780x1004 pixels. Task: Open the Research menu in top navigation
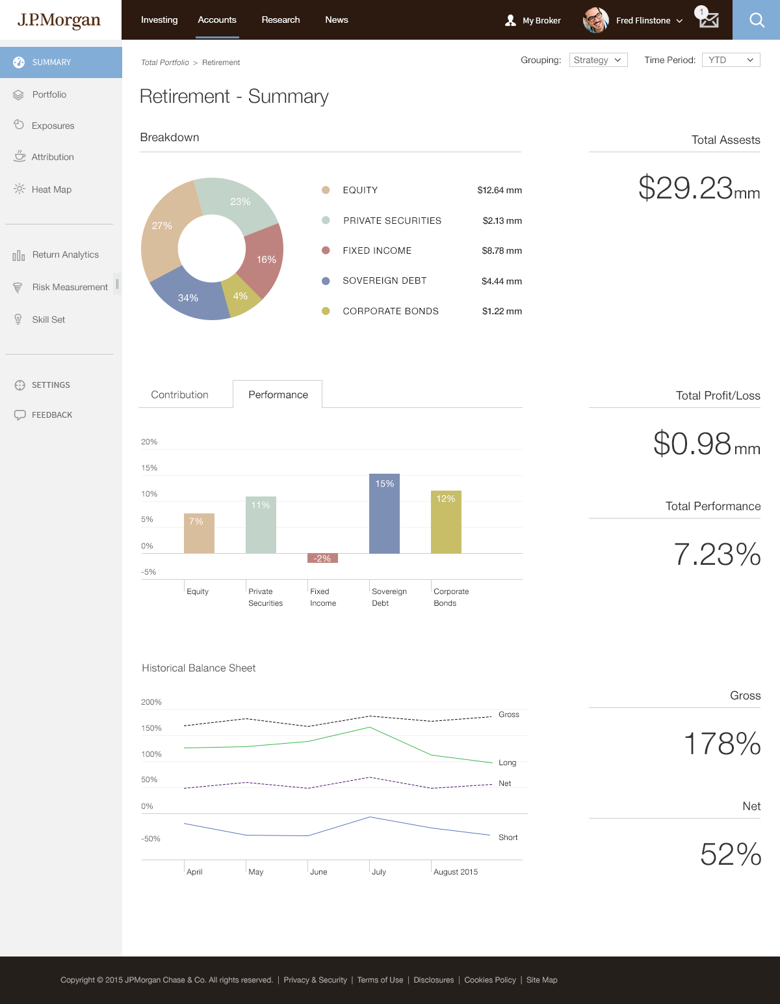281,20
